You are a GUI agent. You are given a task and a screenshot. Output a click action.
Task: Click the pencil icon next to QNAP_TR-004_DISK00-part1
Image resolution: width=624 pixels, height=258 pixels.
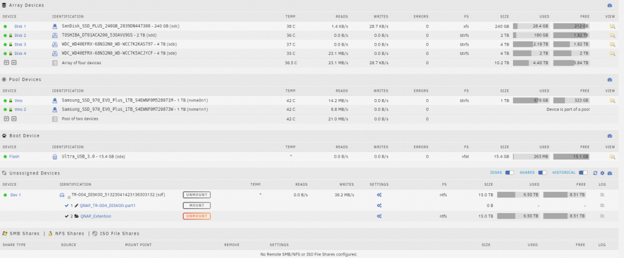click(76, 206)
